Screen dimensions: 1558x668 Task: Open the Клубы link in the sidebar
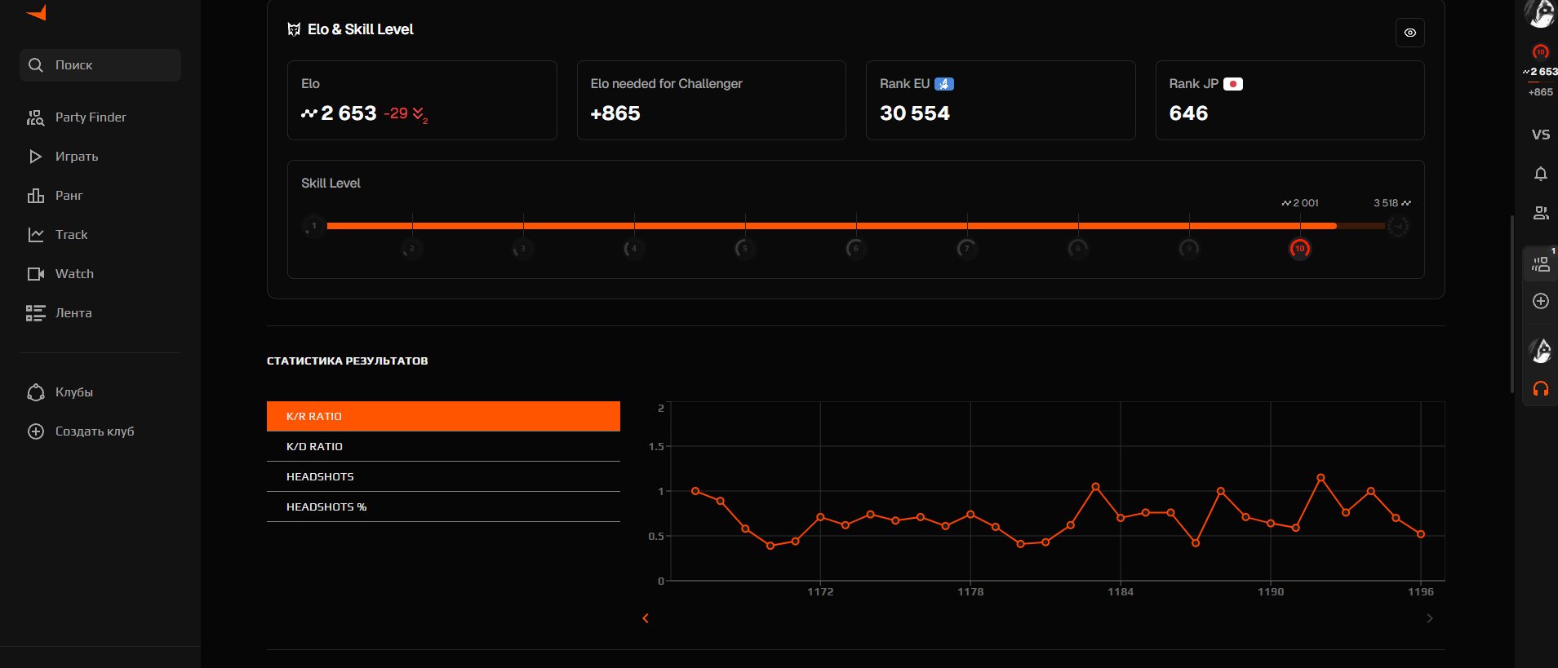click(73, 392)
